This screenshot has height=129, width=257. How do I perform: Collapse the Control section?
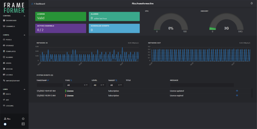(24, 16)
